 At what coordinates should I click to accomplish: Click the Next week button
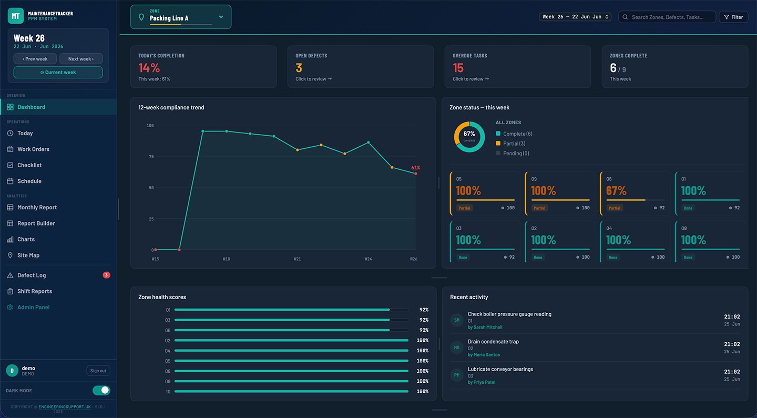tap(81, 59)
